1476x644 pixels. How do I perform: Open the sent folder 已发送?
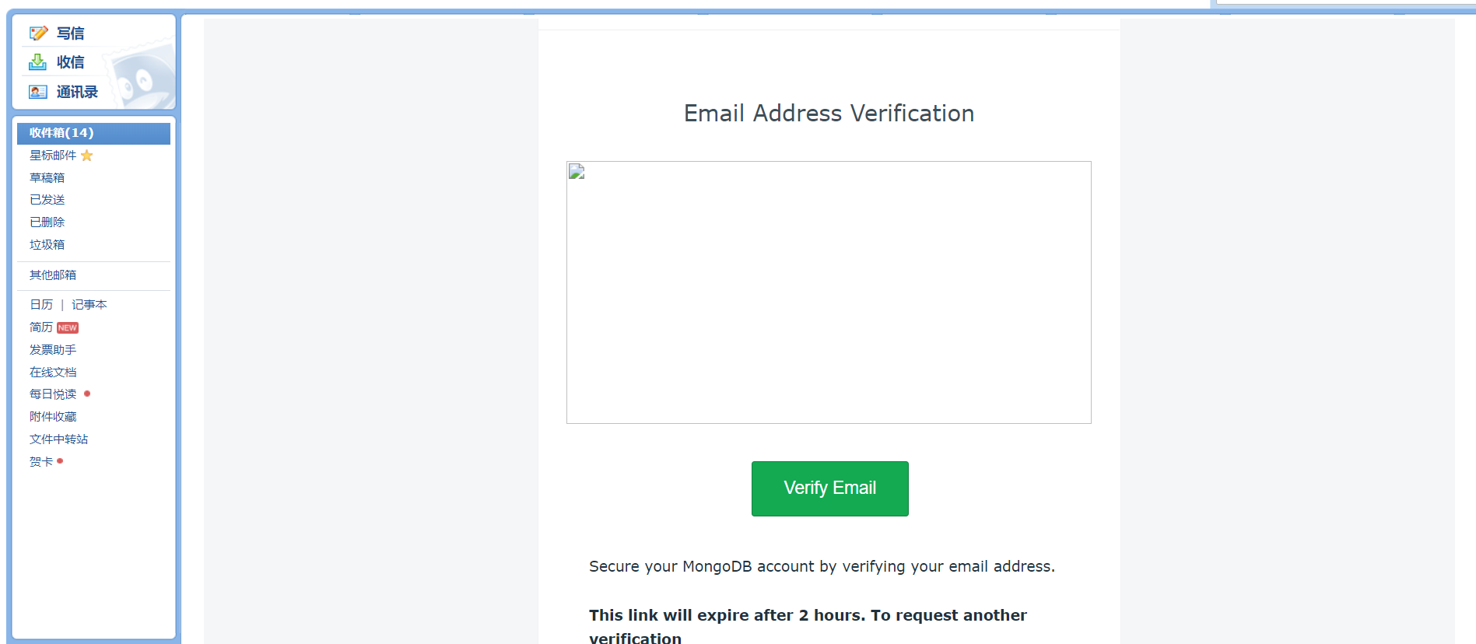47,200
